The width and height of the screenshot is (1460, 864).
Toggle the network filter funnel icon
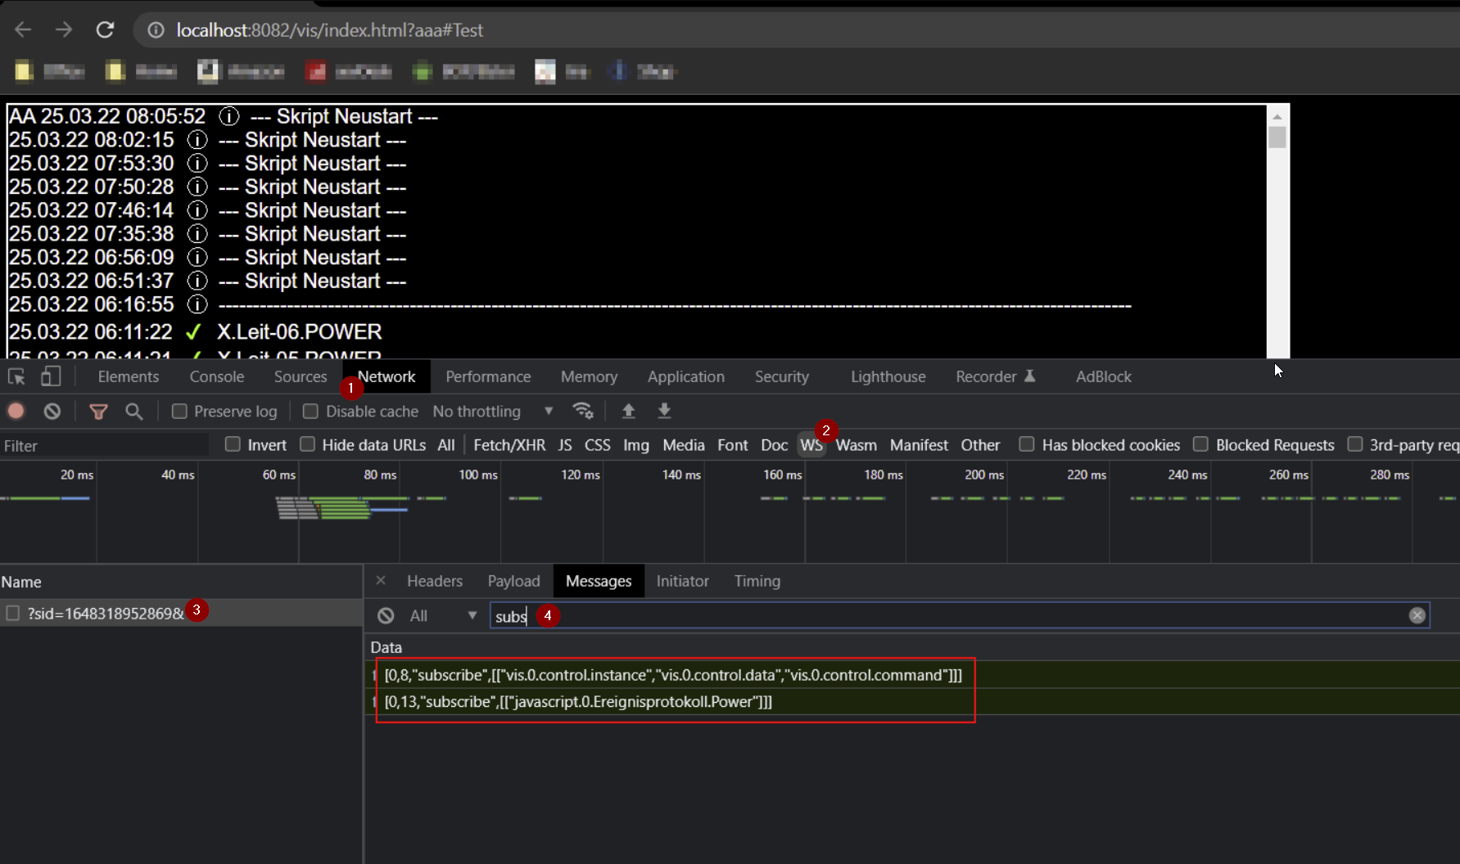tap(98, 412)
